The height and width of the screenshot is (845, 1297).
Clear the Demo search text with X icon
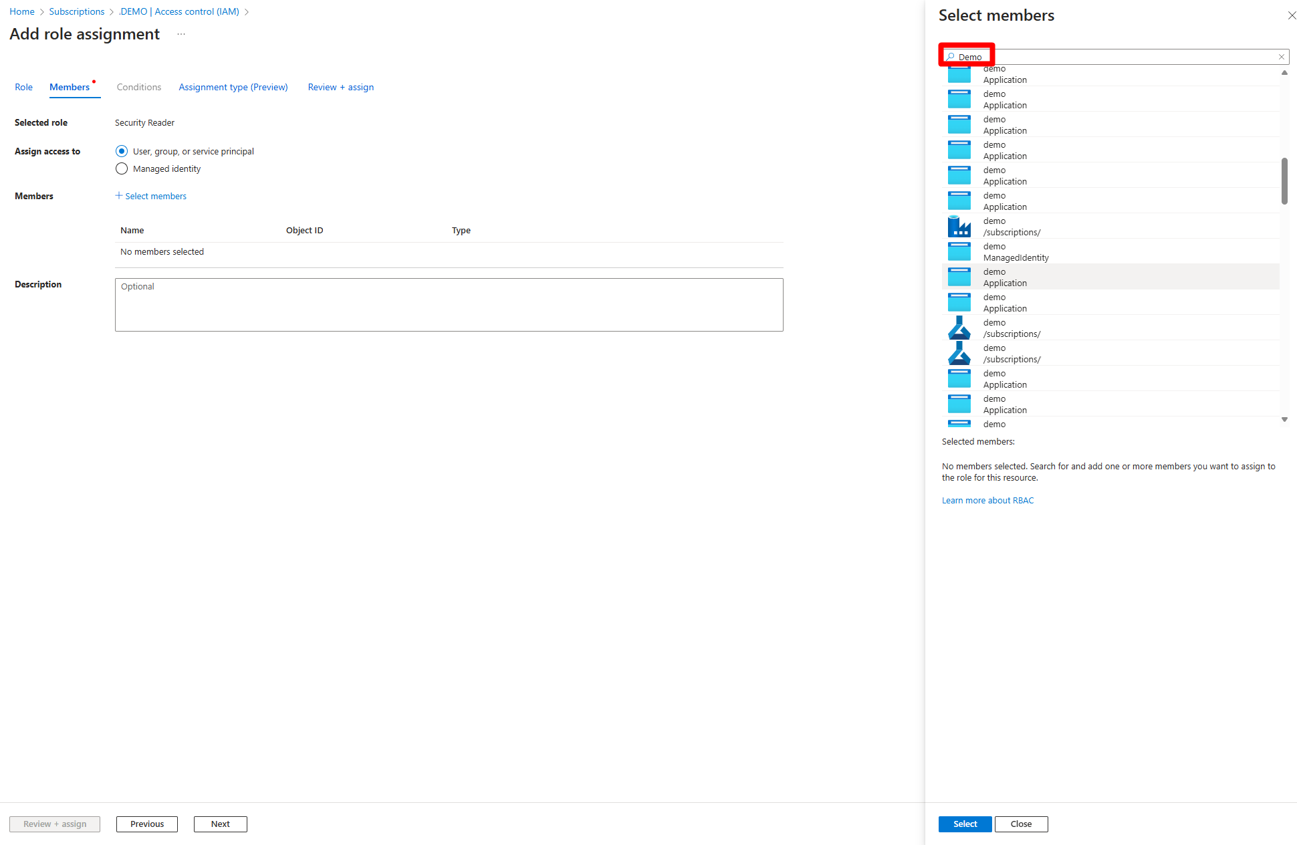coord(1282,57)
